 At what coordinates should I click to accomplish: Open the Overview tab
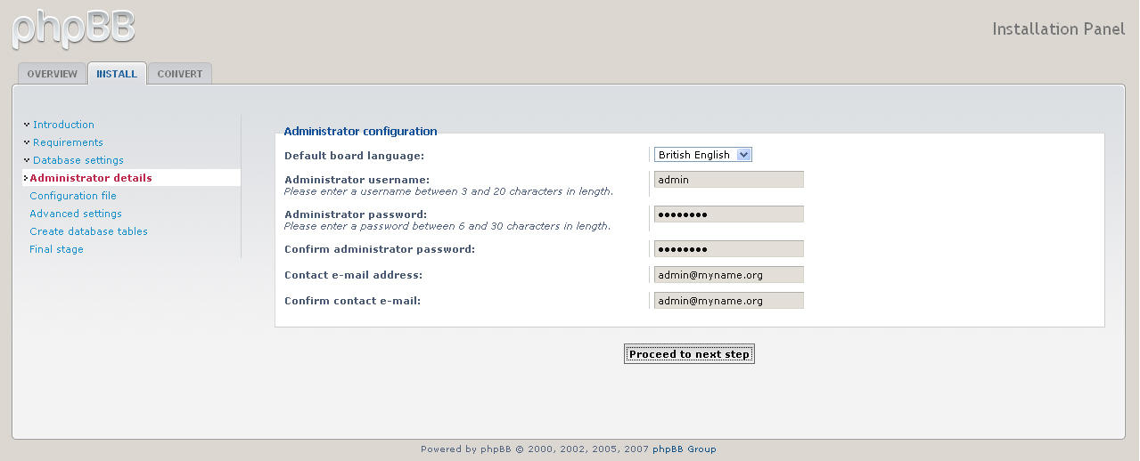point(52,74)
